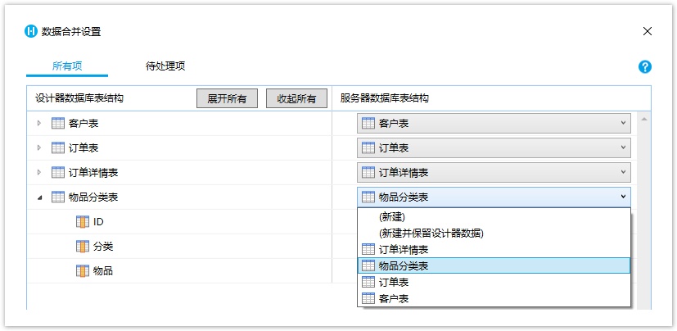Click table icon inside 订单表 server combo box
The image size is (677, 331).
coord(368,148)
